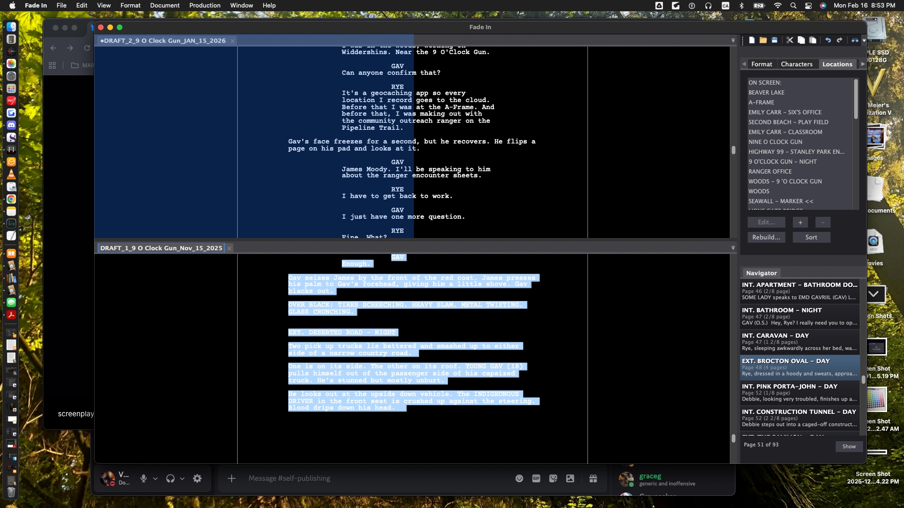The height and width of the screenshot is (508, 904).
Task: Click the New Document toolbar icon
Action: click(752, 40)
